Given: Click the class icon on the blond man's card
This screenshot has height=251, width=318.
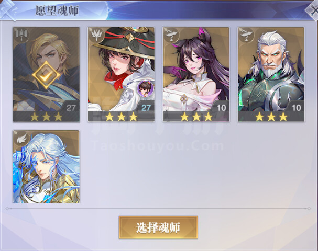Looking at the screenshot, I should point(21,35).
